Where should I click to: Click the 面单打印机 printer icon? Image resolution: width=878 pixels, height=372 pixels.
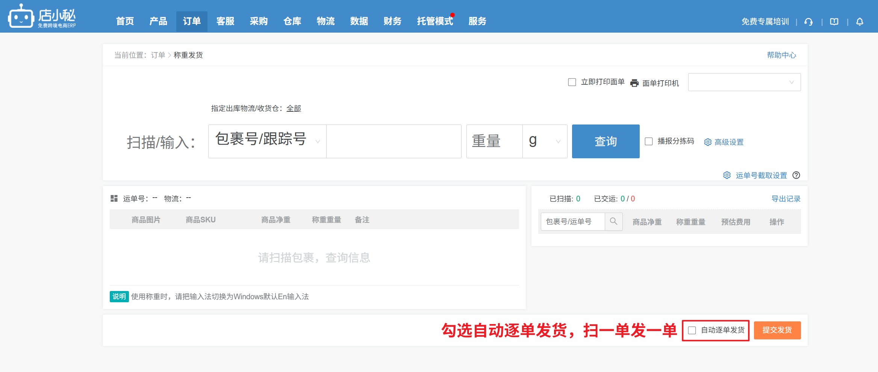tap(634, 83)
